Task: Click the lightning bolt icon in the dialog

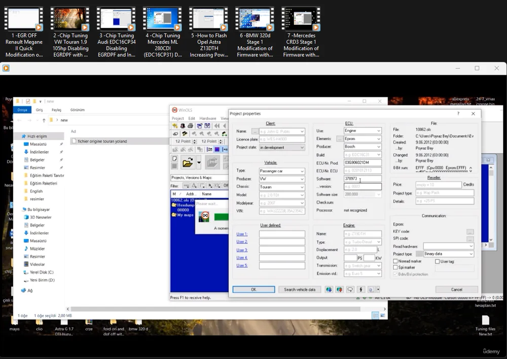Action: (361, 289)
